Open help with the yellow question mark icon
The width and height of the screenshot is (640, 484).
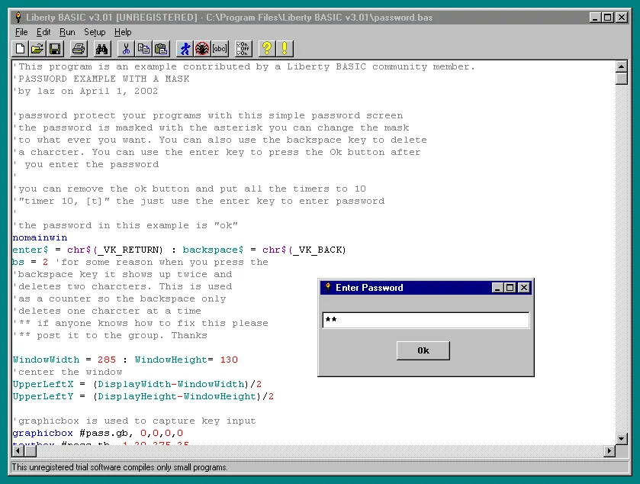[x=267, y=49]
